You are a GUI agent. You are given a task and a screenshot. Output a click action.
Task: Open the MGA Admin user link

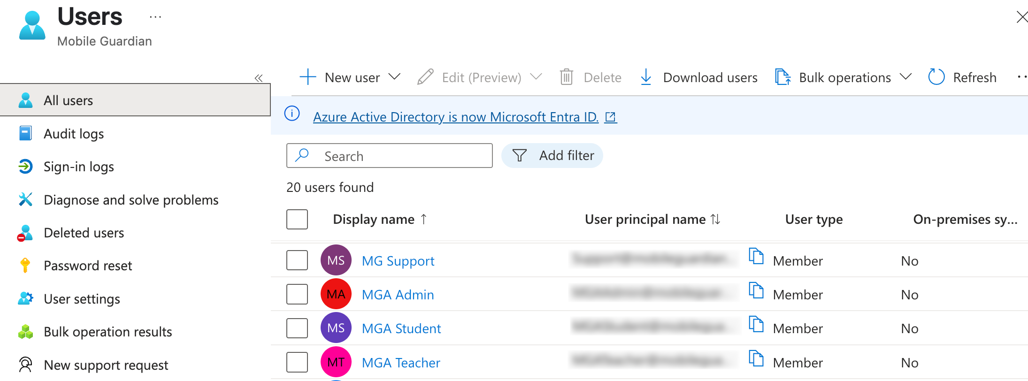coord(398,295)
